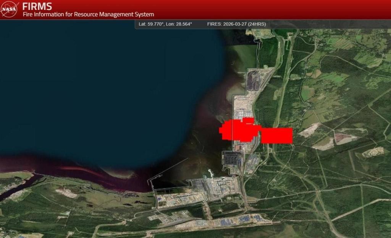The height and width of the screenshot is (238, 391).
Task: Click the pale quarry site near the right edge
Action: tap(373, 152)
